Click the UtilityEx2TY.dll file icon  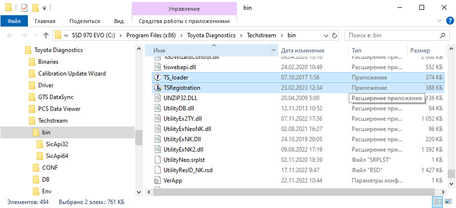[157, 119]
